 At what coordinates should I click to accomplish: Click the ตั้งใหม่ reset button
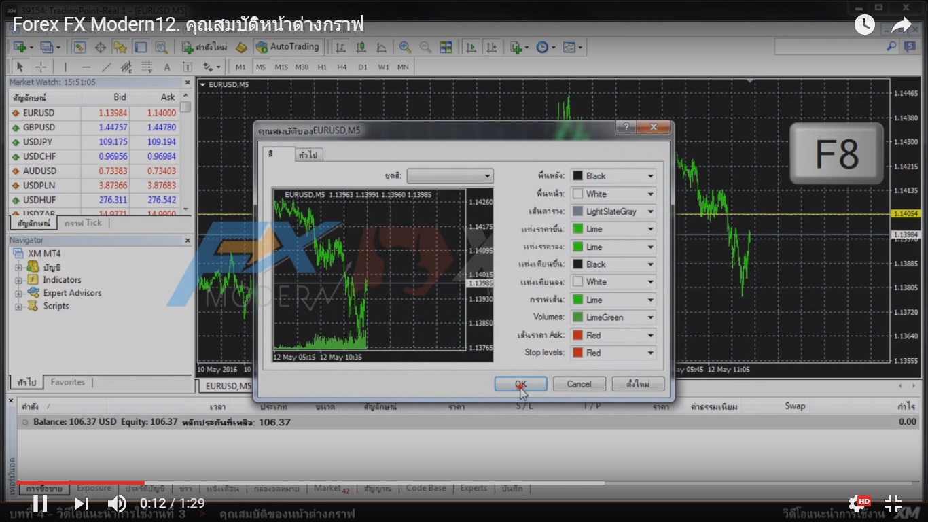tap(638, 384)
